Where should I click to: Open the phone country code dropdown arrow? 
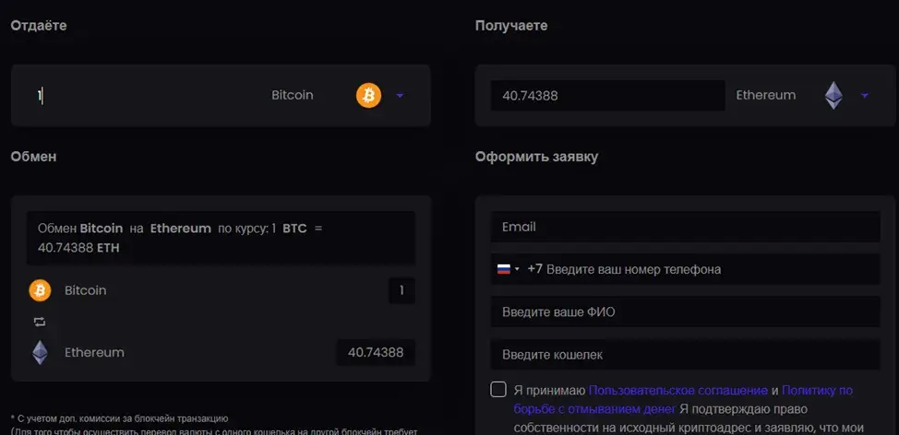pos(517,269)
